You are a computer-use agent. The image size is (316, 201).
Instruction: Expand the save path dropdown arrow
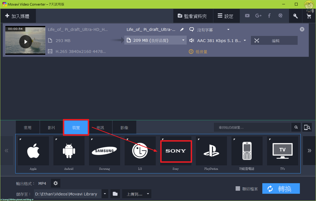click(x=105, y=194)
